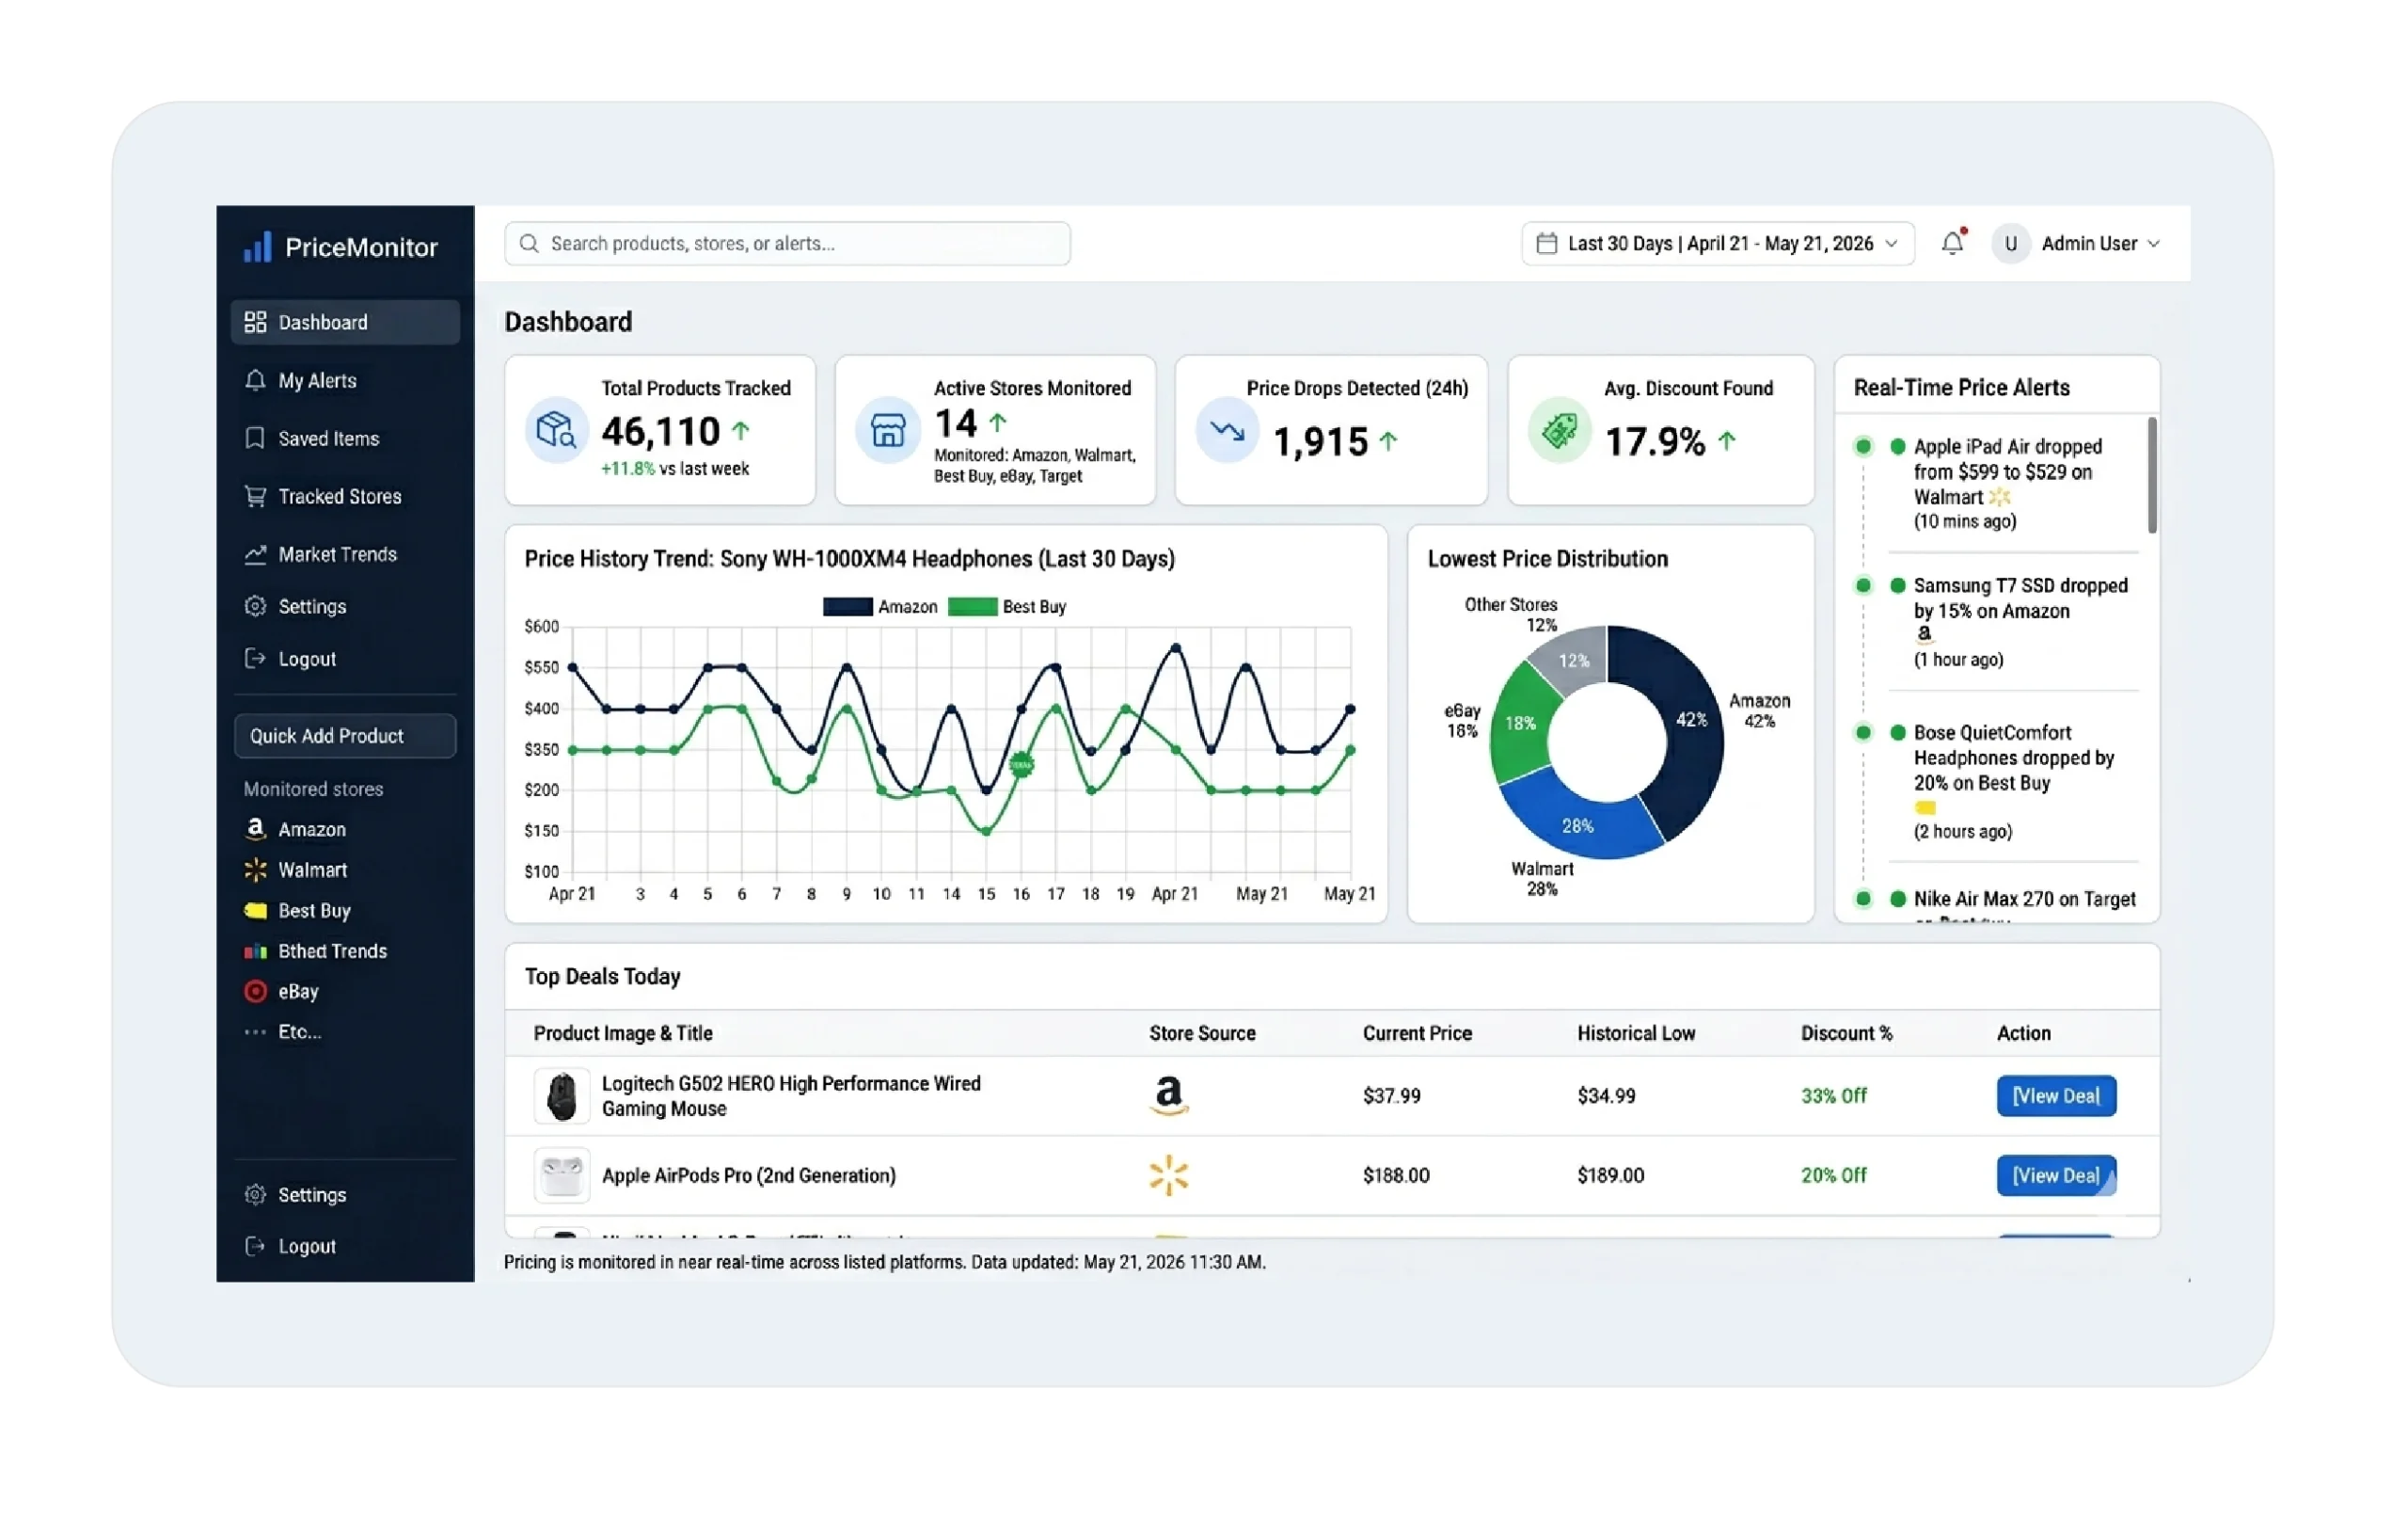Sort by Historical Low column header
This screenshot has height=1516, width=2408.
click(1636, 1032)
